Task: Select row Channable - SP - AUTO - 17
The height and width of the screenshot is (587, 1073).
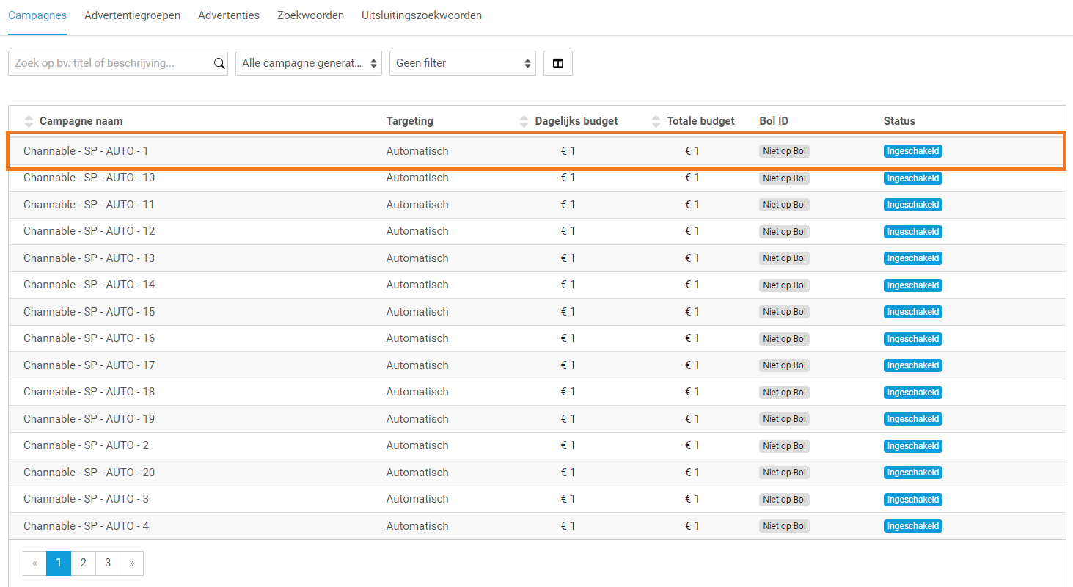Action: coord(537,365)
